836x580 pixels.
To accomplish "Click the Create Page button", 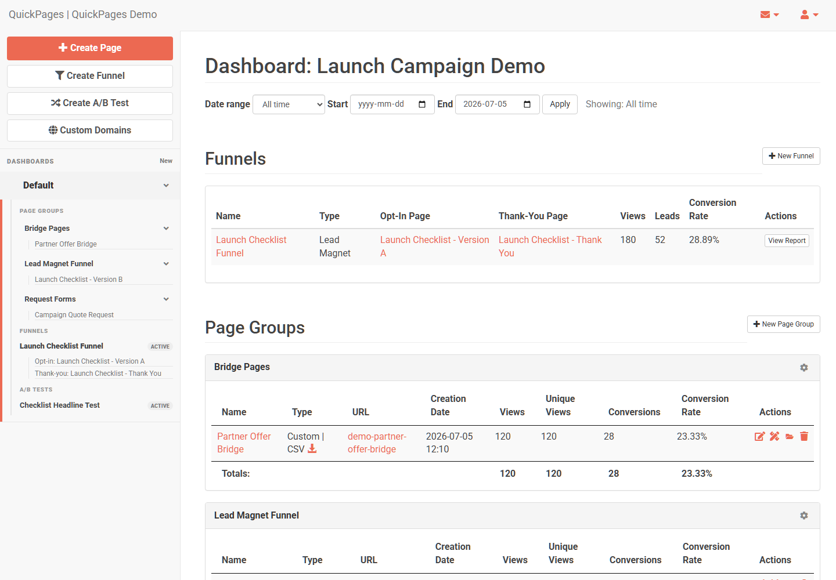I will 90,48.
